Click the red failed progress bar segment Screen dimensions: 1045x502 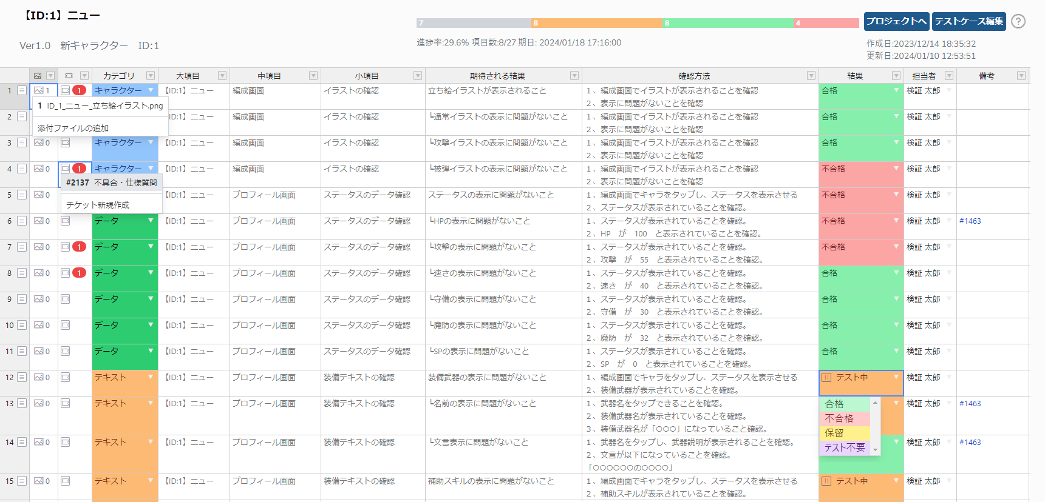pos(826,23)
